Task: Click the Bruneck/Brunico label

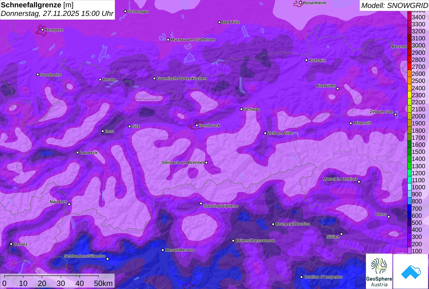Action: point(293,224)
